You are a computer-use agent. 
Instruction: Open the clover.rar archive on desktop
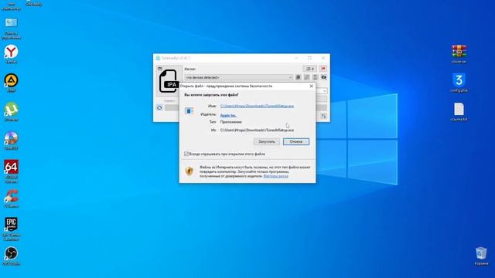[x=459, y=54]
